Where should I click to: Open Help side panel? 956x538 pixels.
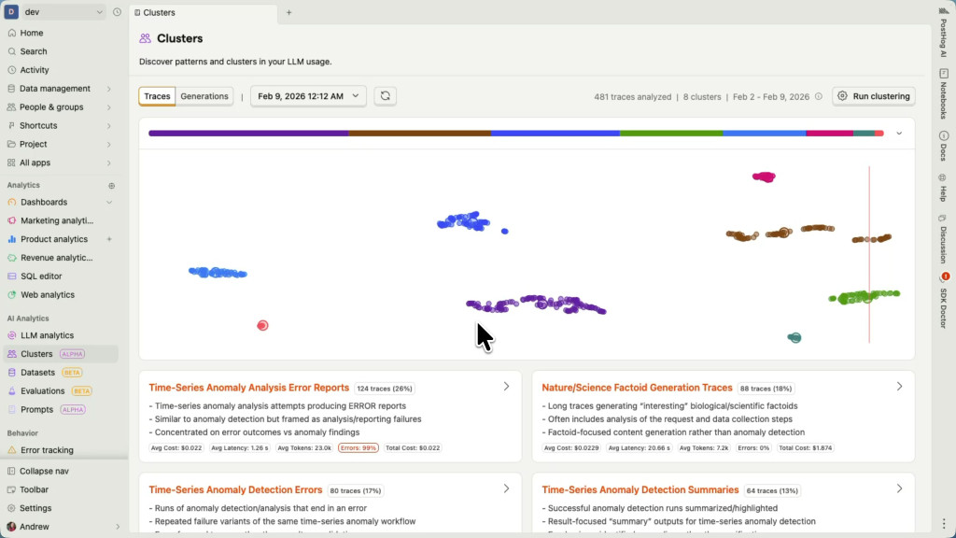point(944,188)
